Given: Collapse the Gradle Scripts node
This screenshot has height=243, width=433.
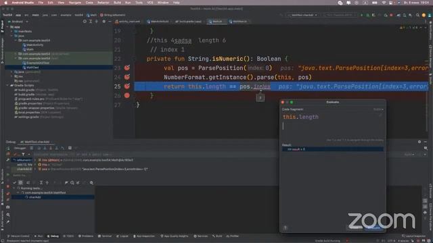Looking at the screenshot, I should coord(8,86).
